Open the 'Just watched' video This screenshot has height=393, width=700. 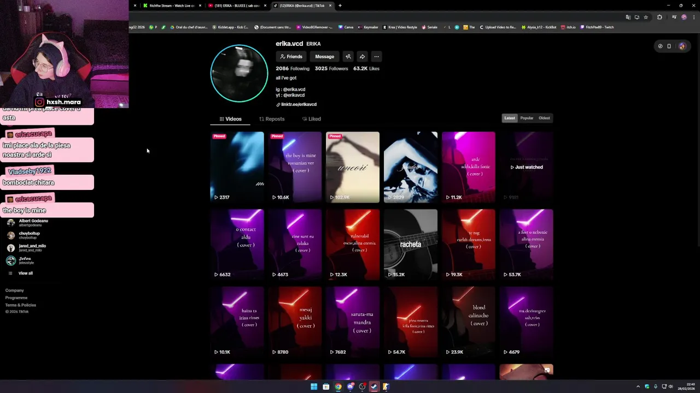(527, 167)
